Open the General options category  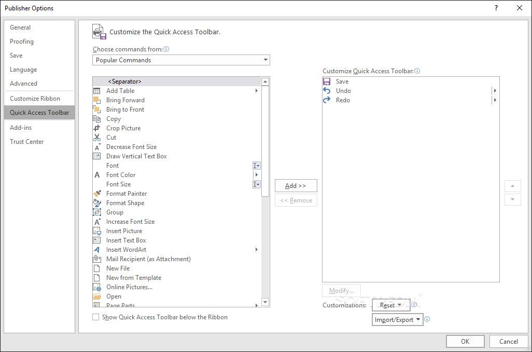pos(39,28)
